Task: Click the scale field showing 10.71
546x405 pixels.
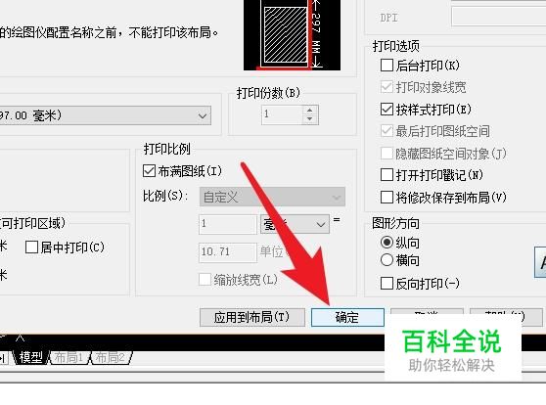Action: pos(228,252)
